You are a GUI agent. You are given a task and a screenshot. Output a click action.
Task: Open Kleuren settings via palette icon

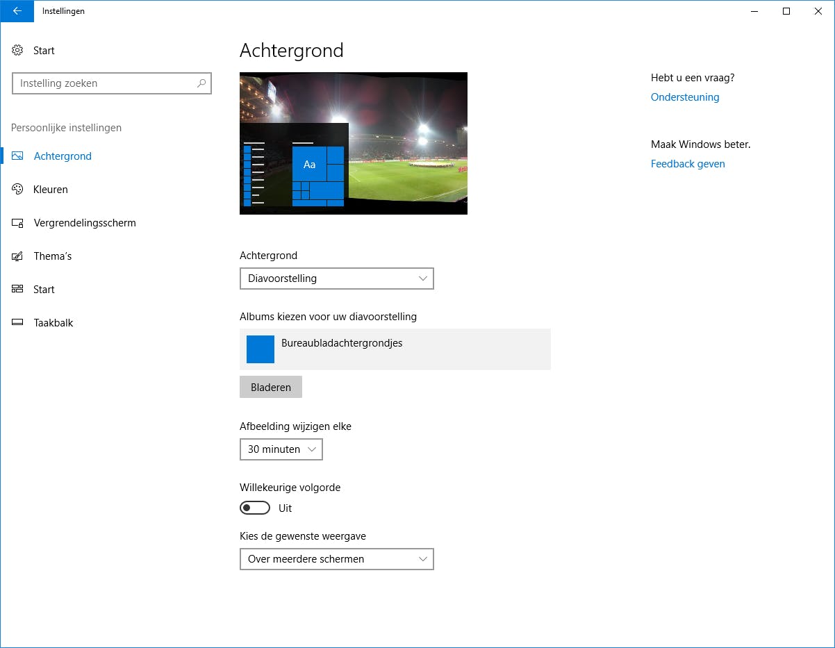(17, 189)
